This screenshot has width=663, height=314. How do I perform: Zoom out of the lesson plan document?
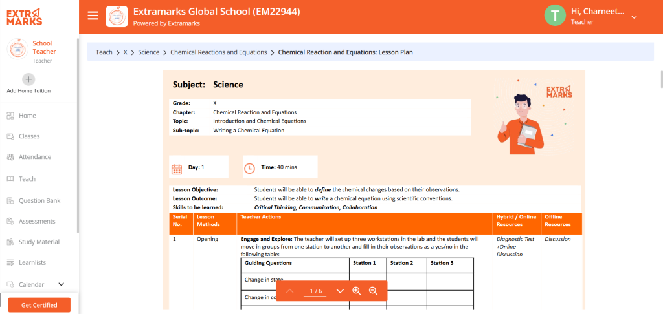[x=373, y=291]
